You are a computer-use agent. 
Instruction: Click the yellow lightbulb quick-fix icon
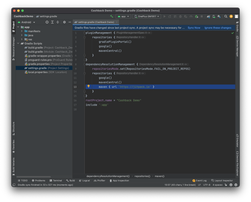pos(89,87)
